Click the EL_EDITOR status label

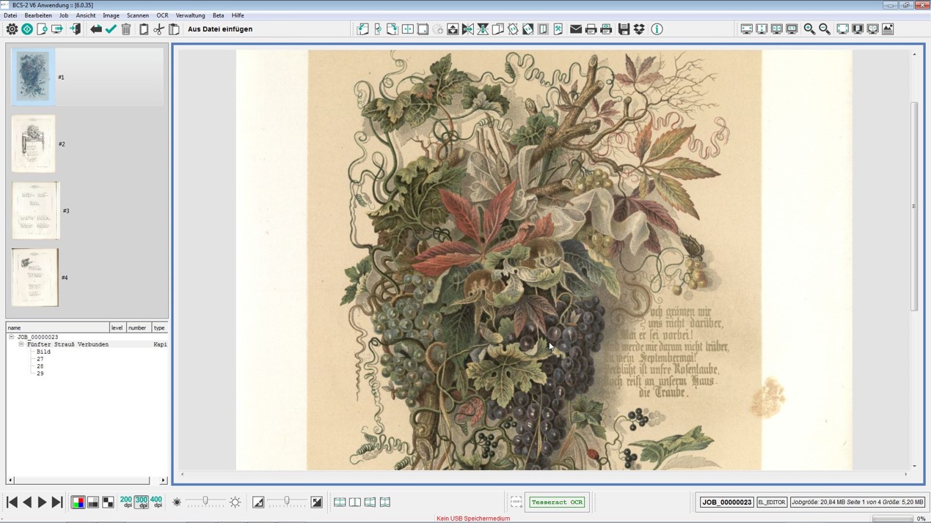[x=772, y=502]
